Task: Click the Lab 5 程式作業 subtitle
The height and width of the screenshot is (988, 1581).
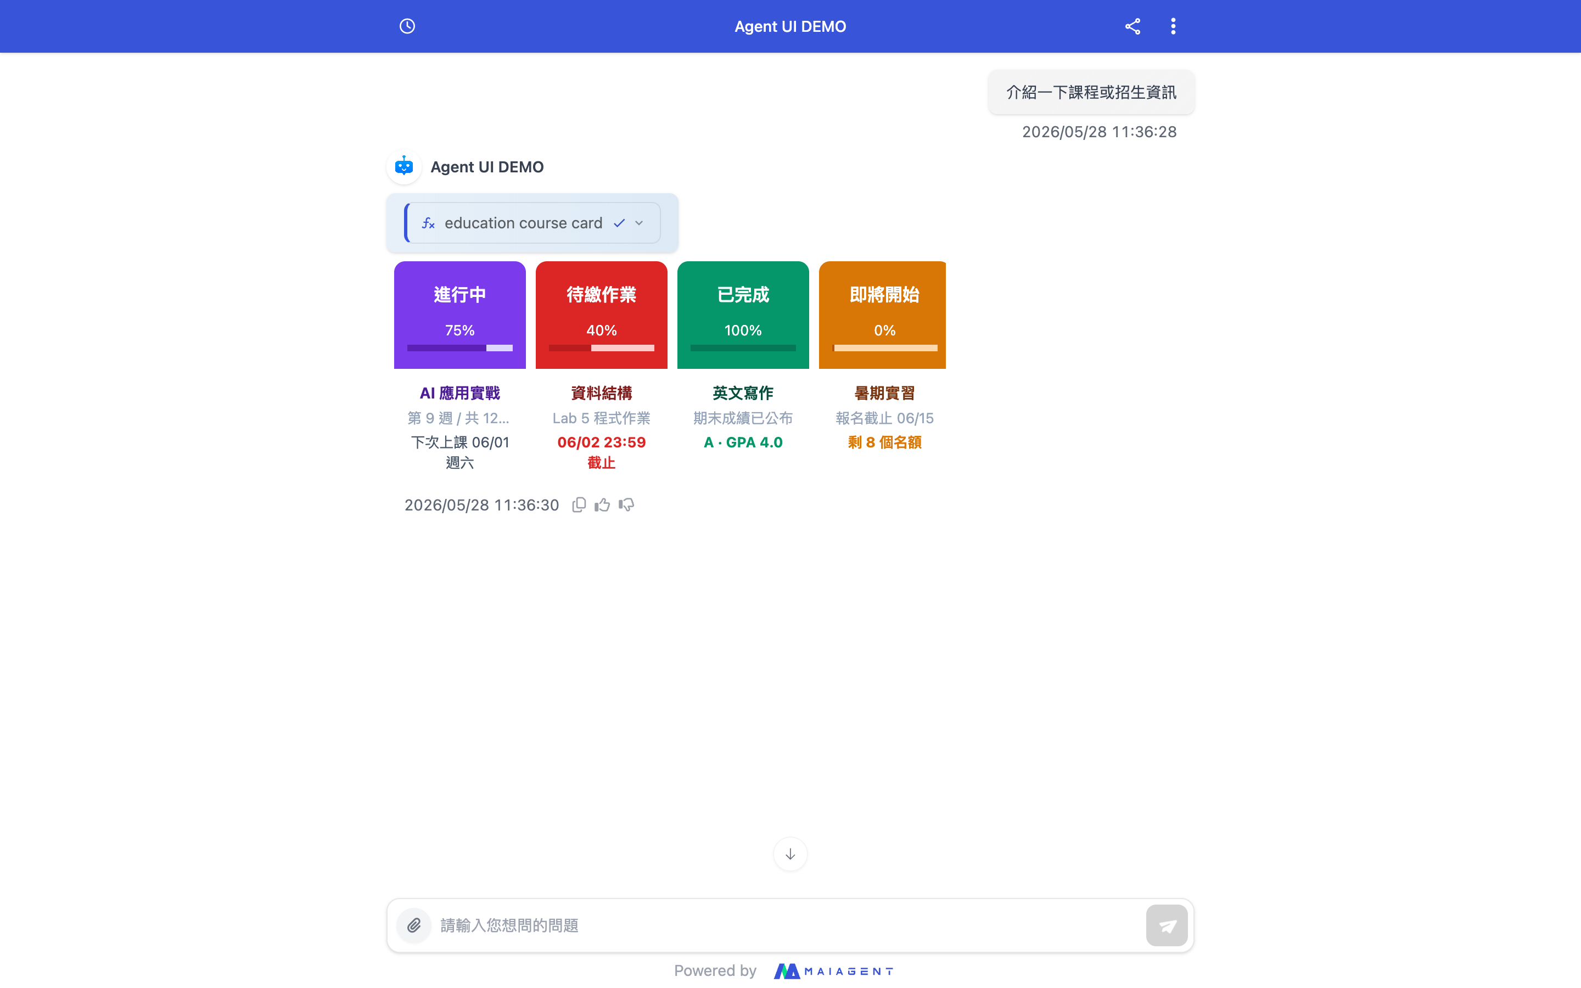Action: (602, 418)
